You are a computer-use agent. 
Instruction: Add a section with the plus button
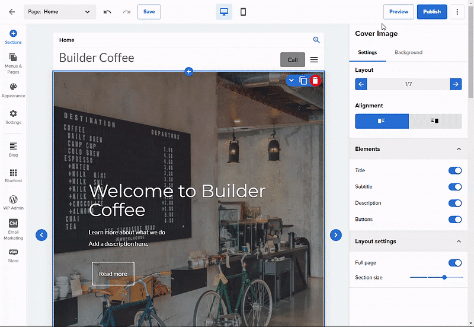[188, 72]
